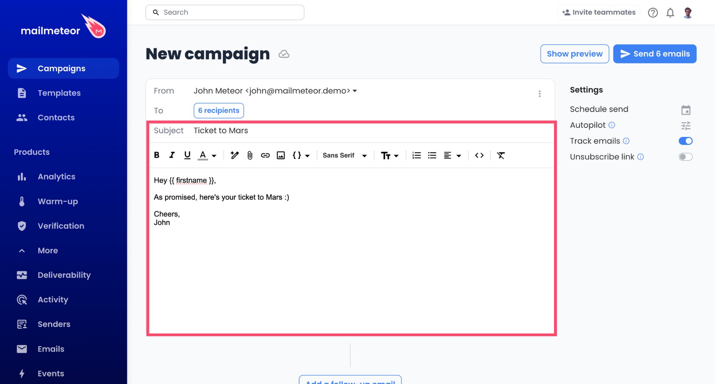The image size is (715, 384).
Task: Insert a hyperlink
Action: (x=265, y=155)
